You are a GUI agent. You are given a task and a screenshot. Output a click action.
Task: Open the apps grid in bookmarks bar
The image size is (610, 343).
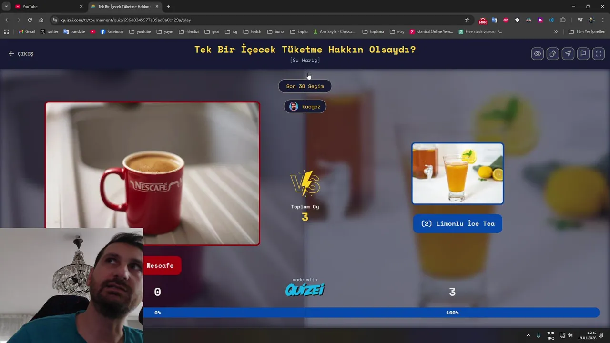6,32
